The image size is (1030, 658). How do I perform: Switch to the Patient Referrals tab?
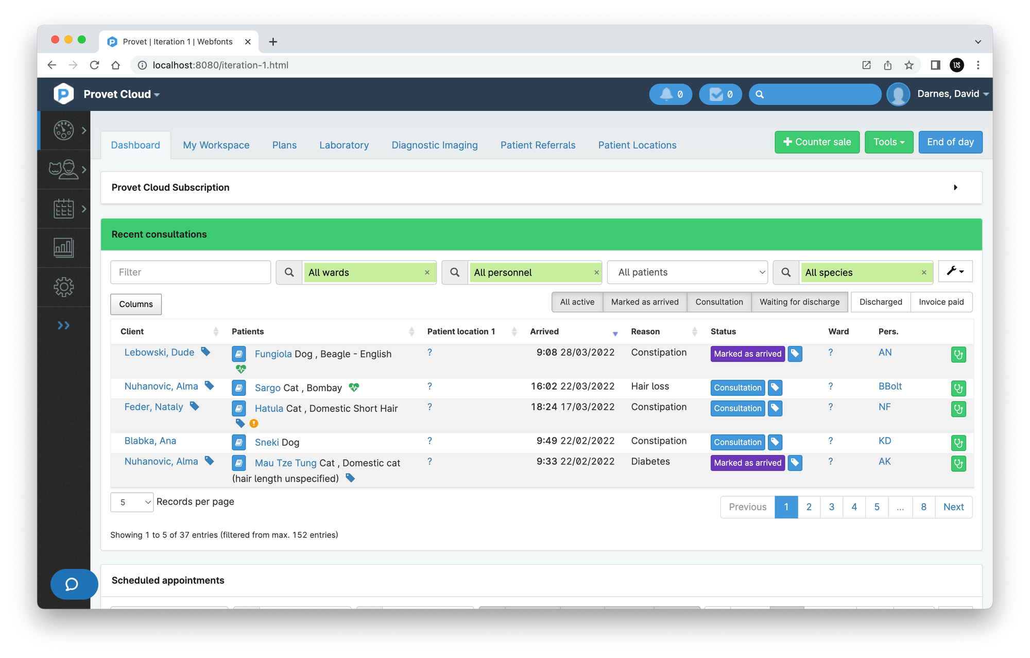pos(538,145)
